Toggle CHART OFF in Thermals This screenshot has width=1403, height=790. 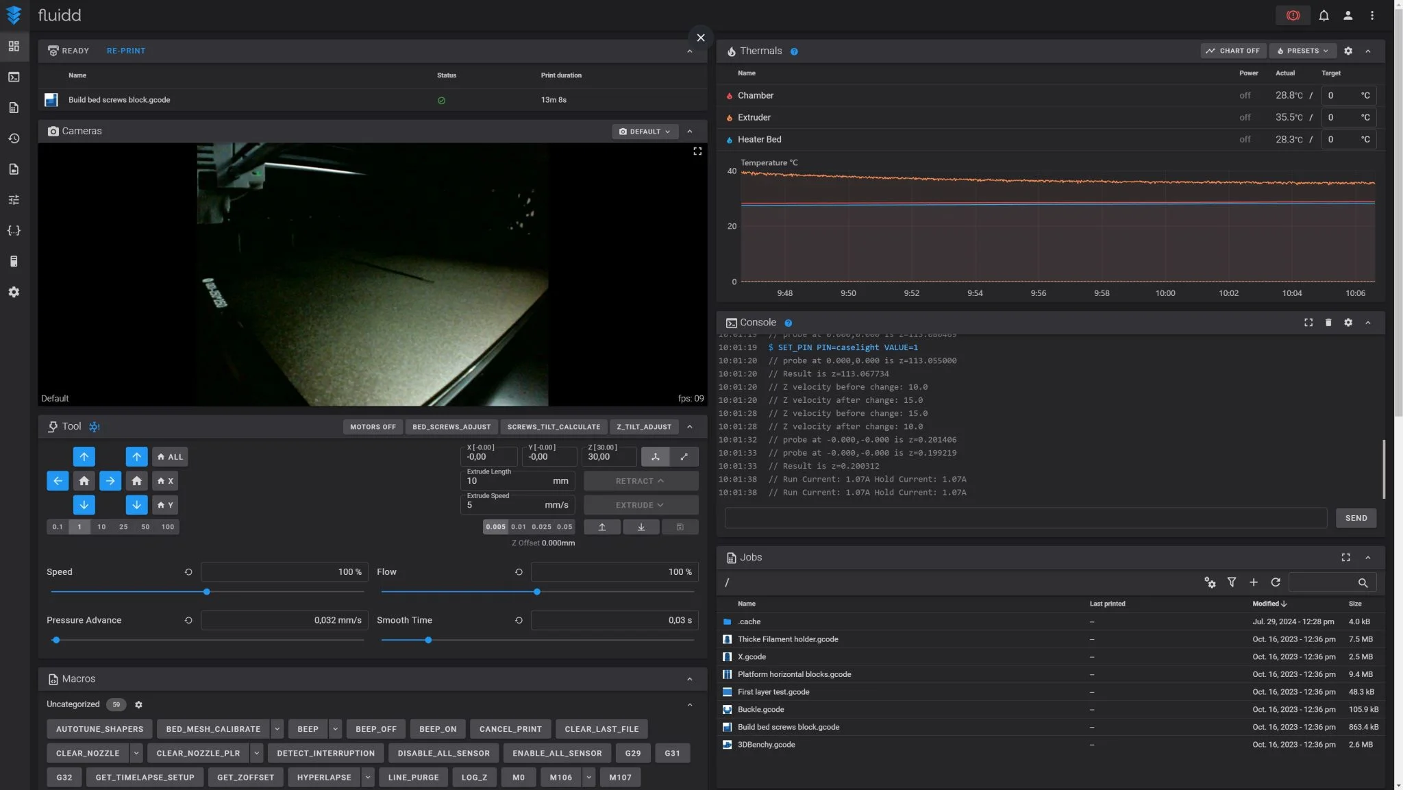click(x=1232, y=51)
